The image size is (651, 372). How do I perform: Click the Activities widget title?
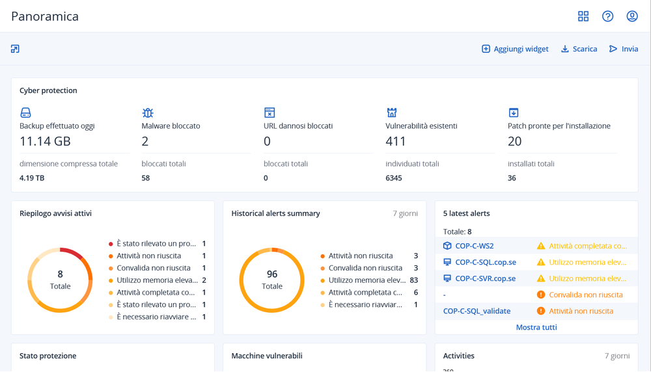click(459, 356)
